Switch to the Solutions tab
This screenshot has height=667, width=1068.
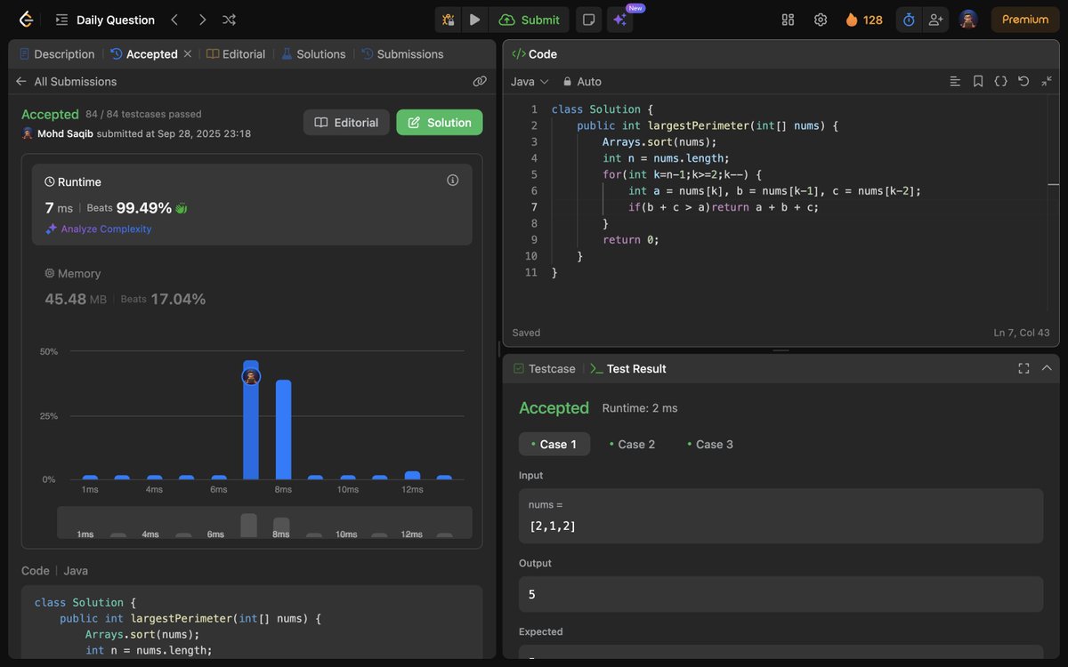point(313,54)
